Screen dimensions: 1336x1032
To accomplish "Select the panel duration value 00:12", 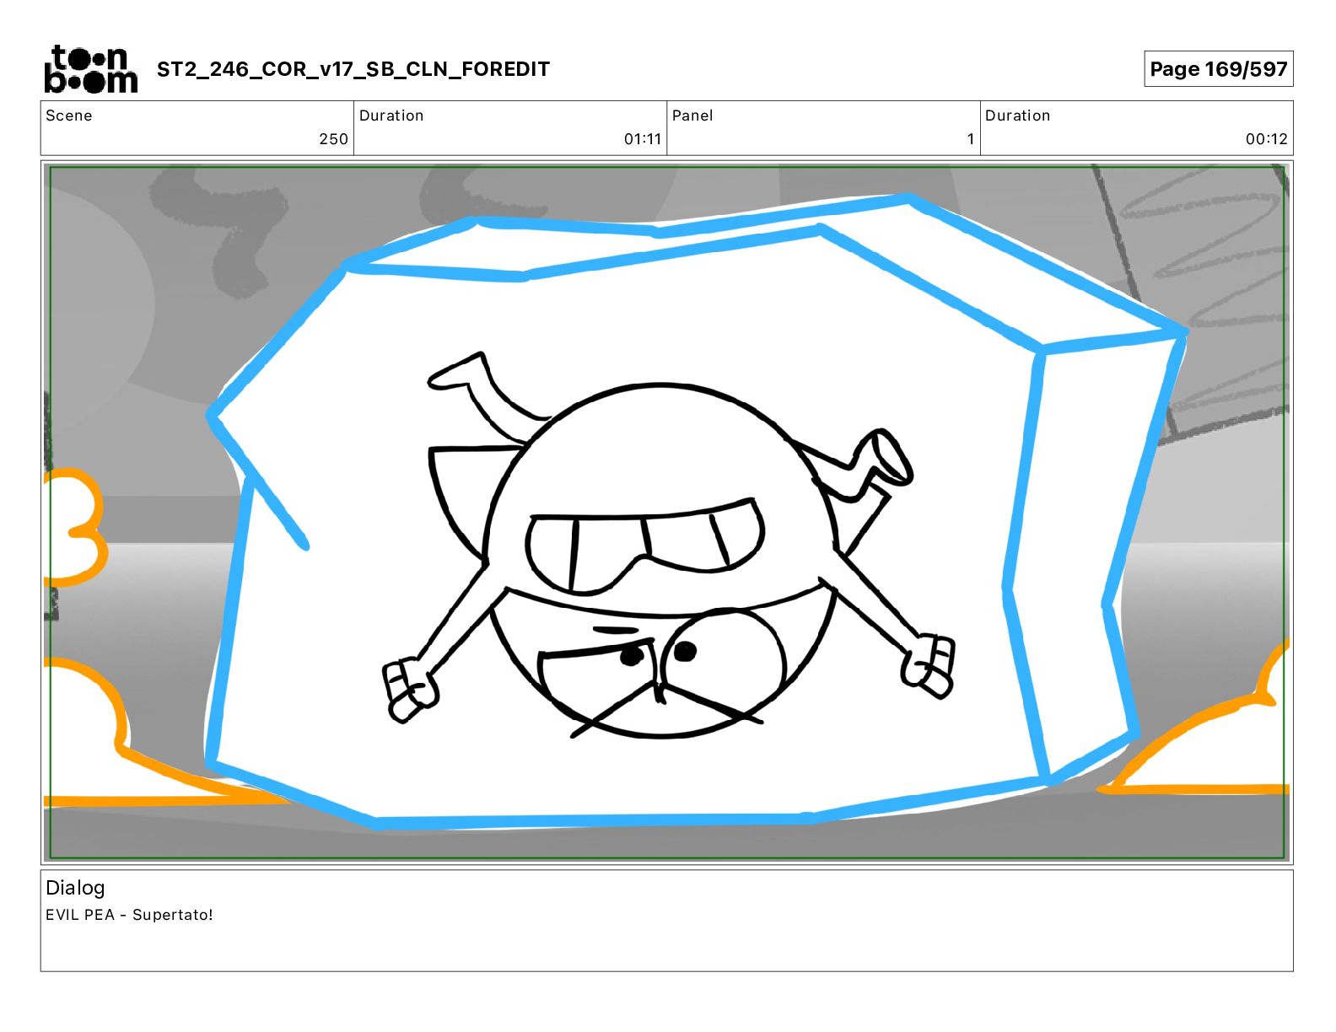I will coord(1267,139).
